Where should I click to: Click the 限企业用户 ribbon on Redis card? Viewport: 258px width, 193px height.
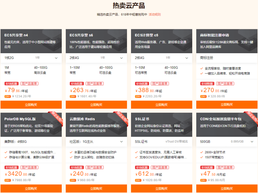[121, 118]
